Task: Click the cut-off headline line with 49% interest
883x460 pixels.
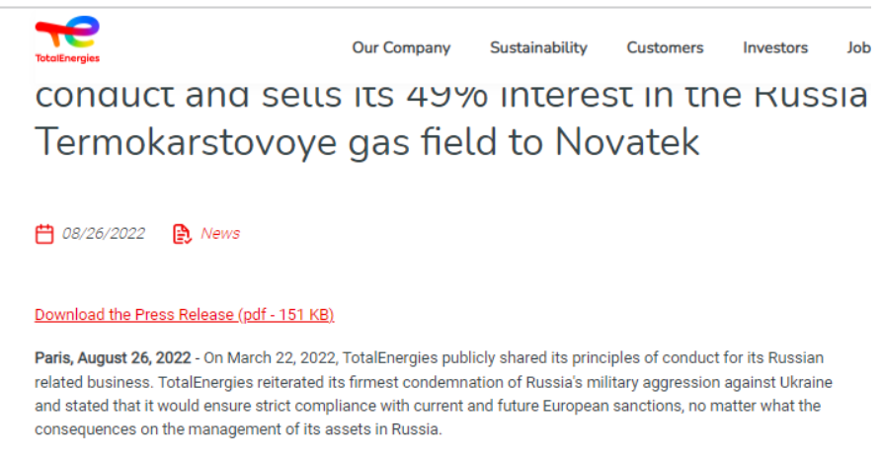Action: pyautogui.click(x=450, y=97)
